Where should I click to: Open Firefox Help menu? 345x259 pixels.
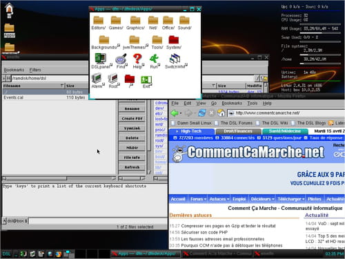(267, 103)
